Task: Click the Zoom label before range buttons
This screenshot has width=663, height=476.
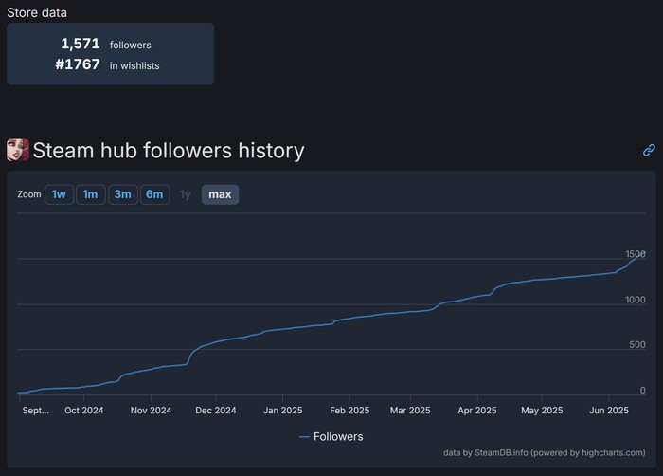Action: click(x=29, y=194)
